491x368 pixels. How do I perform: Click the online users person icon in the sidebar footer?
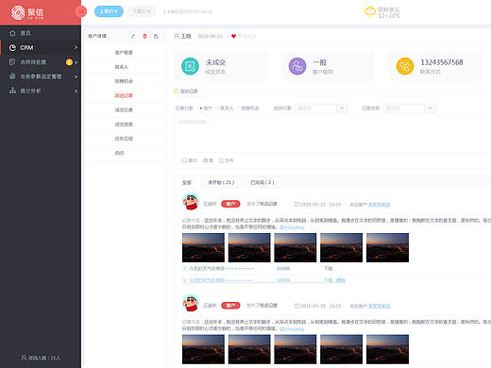click(24, 358)
